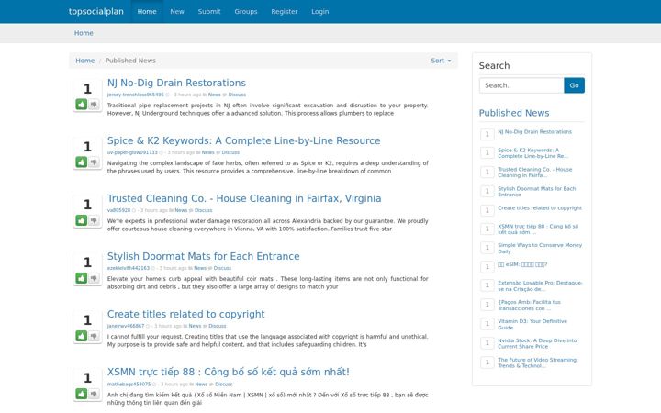Click vote count box beside sidebar Vitamin D3
This screenshot has width=661, height=413.
[487, 324]
